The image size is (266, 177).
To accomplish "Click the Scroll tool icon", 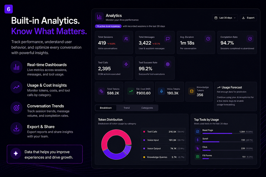I will (x=198, y=140).
